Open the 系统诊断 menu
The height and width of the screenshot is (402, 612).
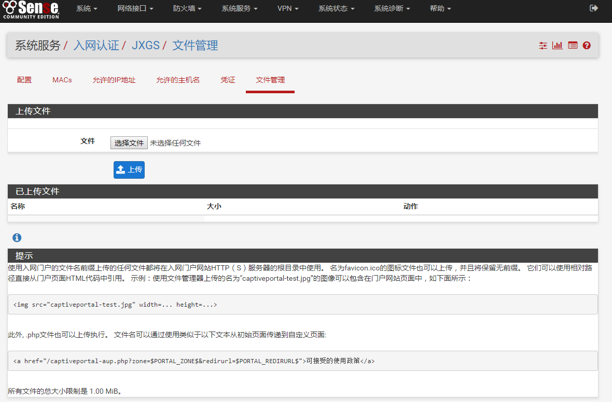coord(392,9)
